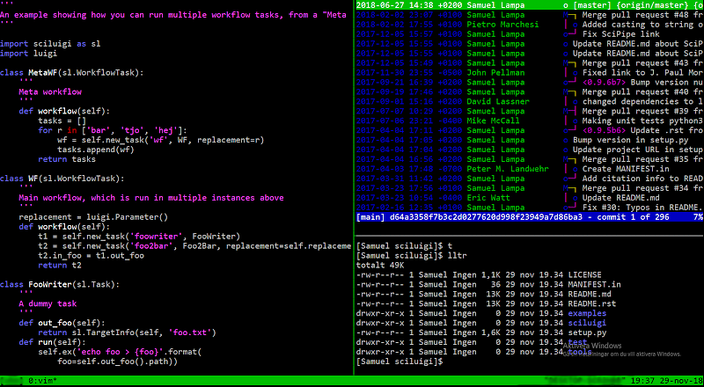The width and height of the screenshot is (704, 387).
Task: Select the 'Update project URL in setup' commit
Action: click(530, 150)
